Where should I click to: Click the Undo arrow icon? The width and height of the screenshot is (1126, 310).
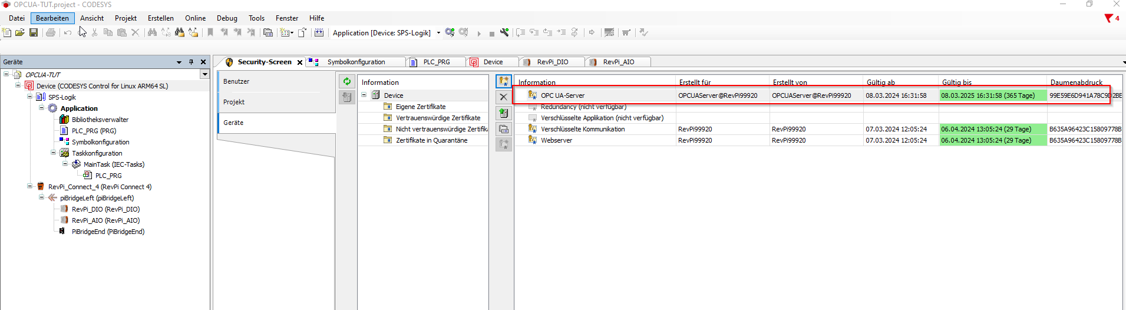pyautogui.click(x=68, y=32)
